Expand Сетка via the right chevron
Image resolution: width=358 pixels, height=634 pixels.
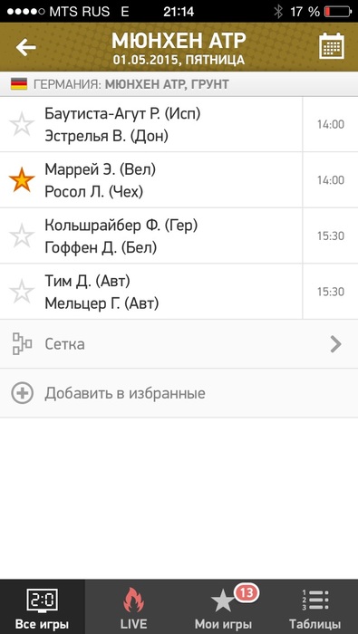click(335, 344)
